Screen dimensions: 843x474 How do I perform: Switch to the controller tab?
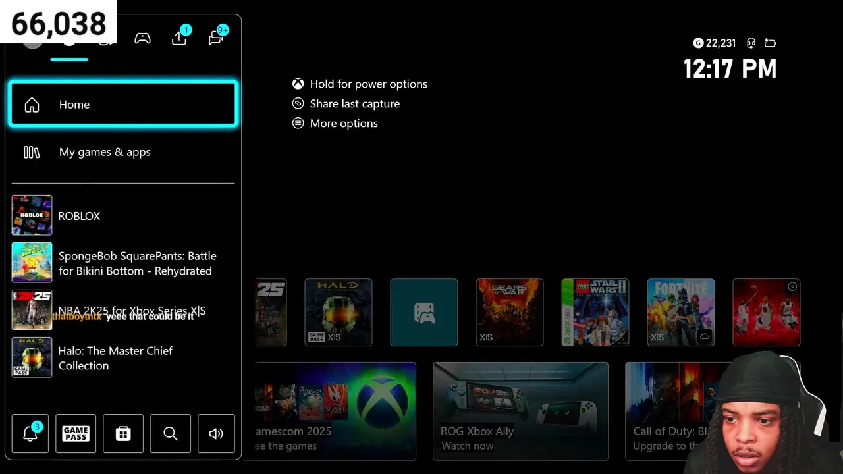click(x=142, y=38)
